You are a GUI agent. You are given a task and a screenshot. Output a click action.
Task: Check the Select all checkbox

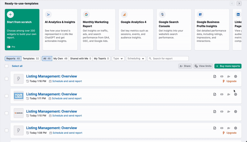click(7, 66)
